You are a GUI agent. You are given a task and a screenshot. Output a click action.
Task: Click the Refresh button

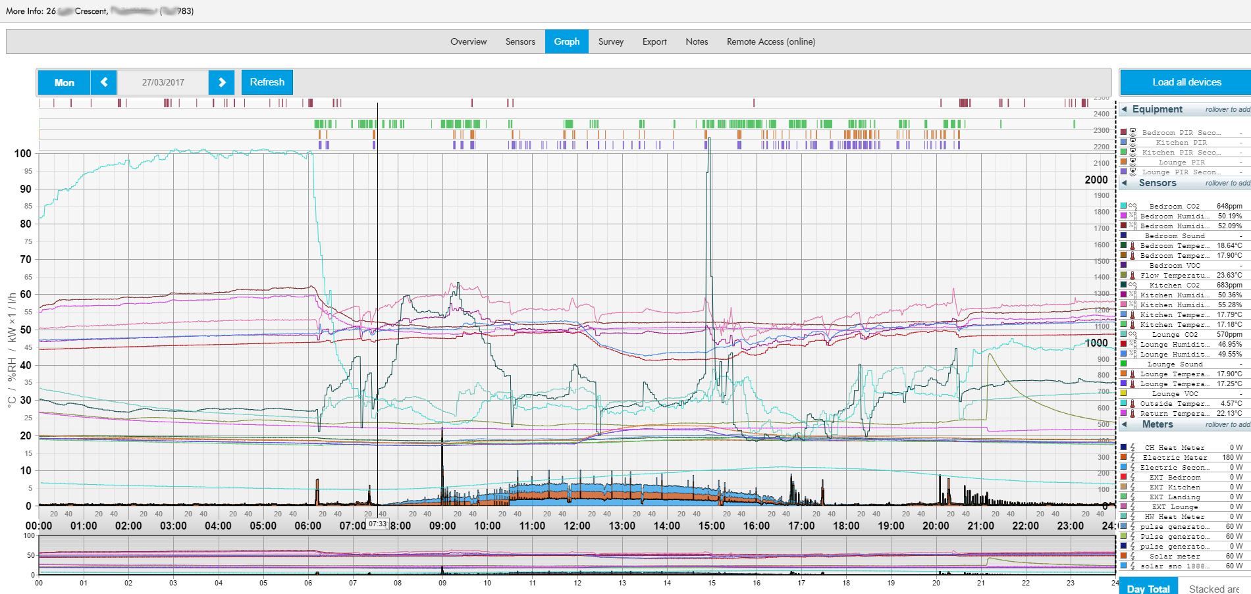pos(267,82)
